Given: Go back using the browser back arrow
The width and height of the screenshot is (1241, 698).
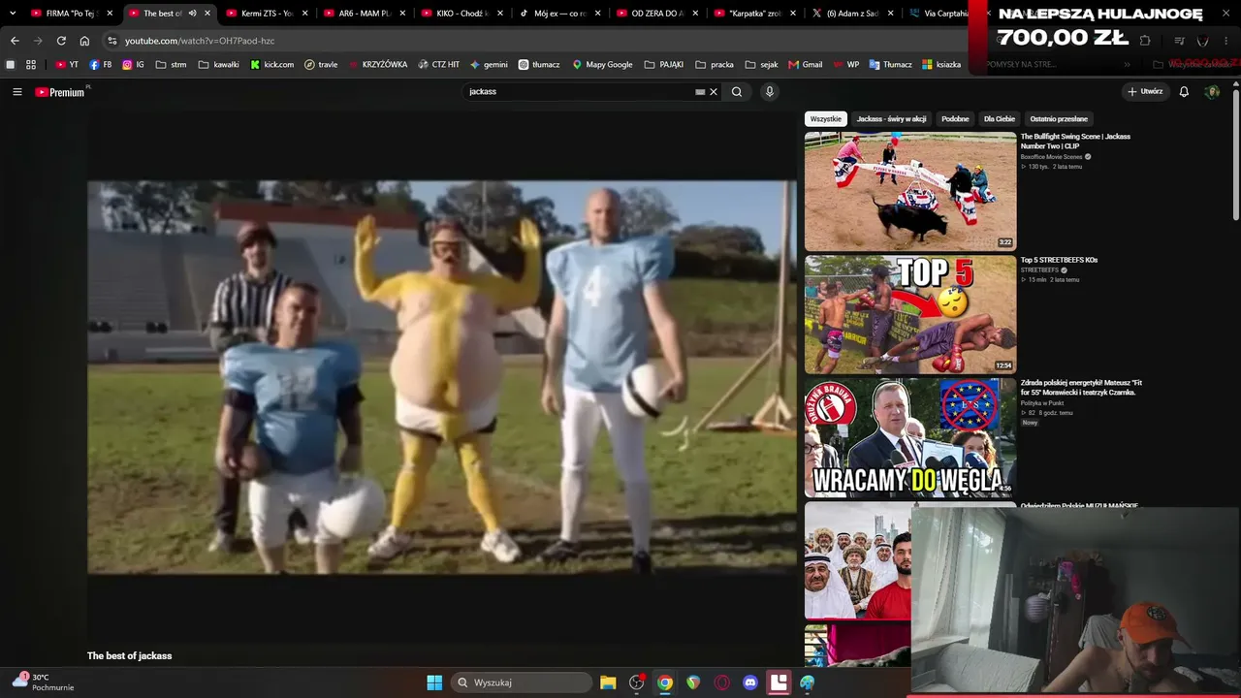Looking at the screenshot, I should click(15, 41).
